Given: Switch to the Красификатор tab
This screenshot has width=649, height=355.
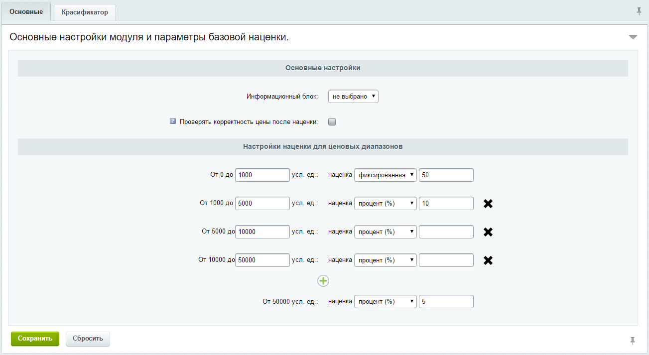Looking at the screenshot, I should click(85, 12).
